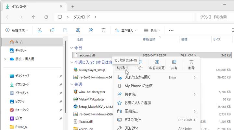234x130 pixels.
Task: Open the 並べ替え dropdown
Action: pos(125,30)
